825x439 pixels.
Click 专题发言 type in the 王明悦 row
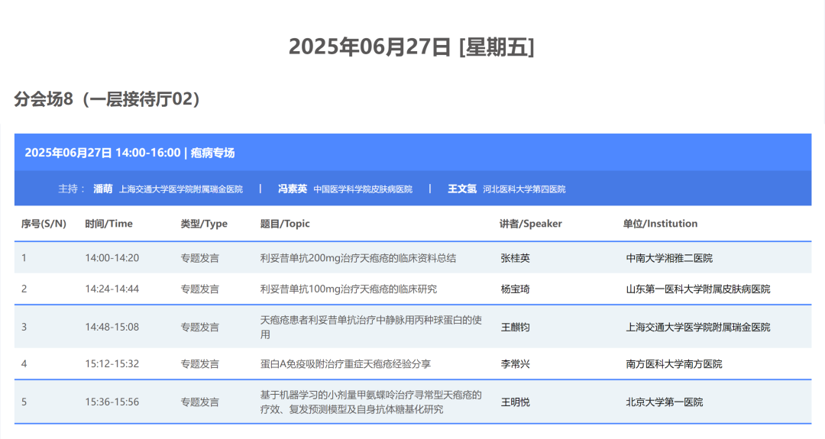point(200,402)
